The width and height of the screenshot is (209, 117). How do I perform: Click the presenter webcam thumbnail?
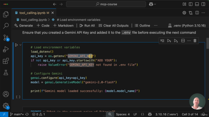tap(197, 101)
